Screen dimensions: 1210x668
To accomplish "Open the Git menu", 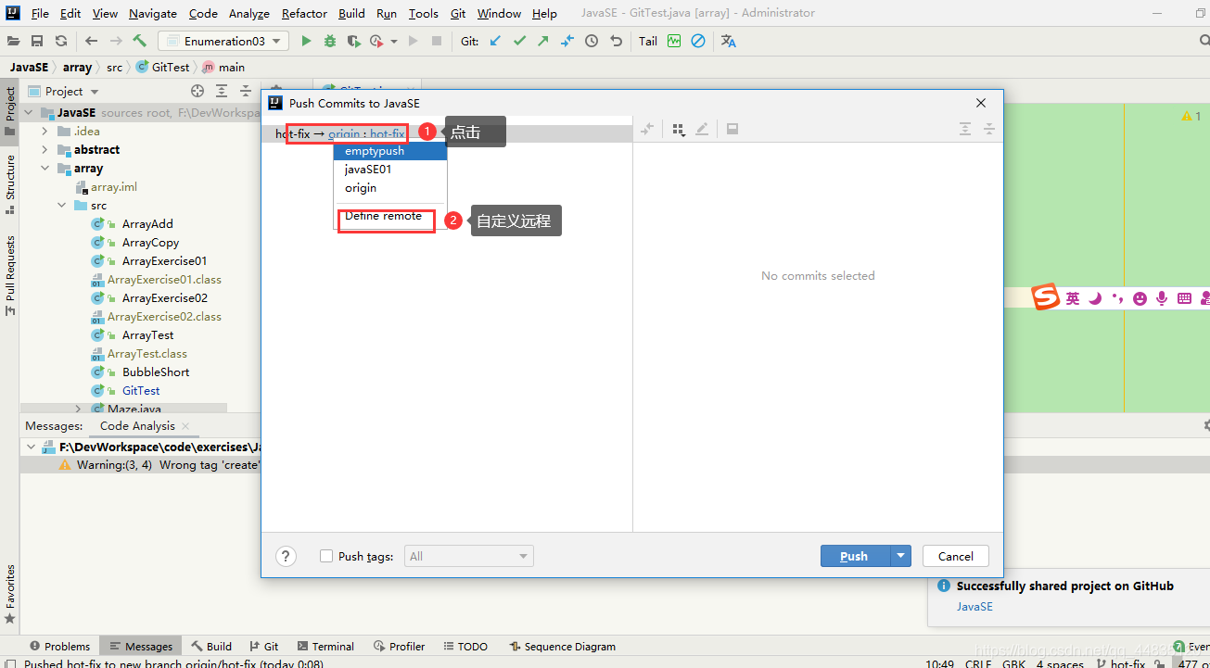I will [458, 13].
